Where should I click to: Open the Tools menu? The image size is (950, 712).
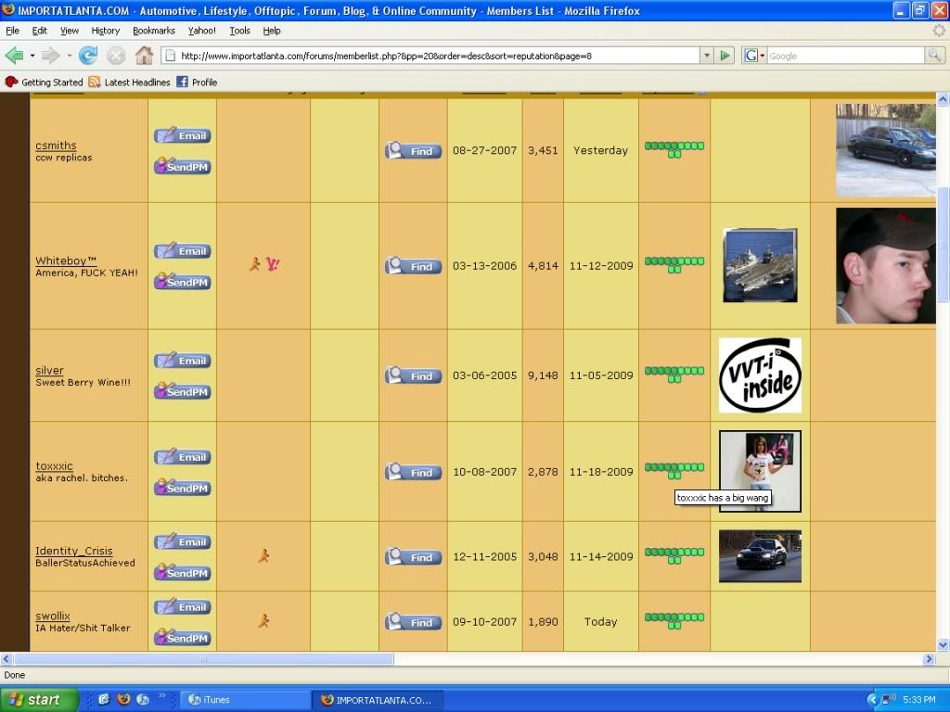[x=239, y=31]
